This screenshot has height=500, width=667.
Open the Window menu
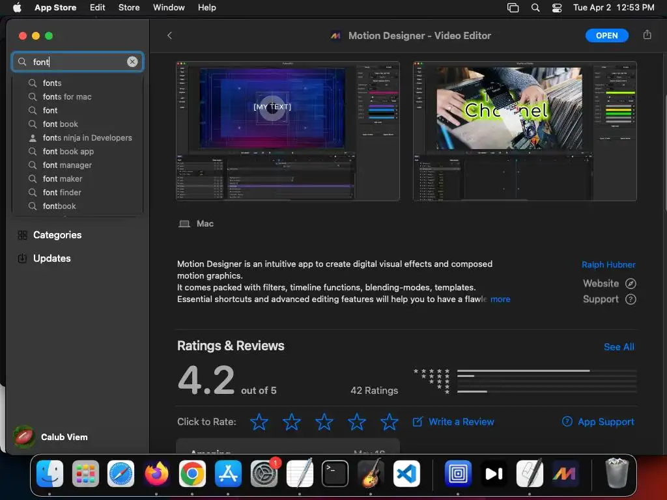tap(169, 8)
